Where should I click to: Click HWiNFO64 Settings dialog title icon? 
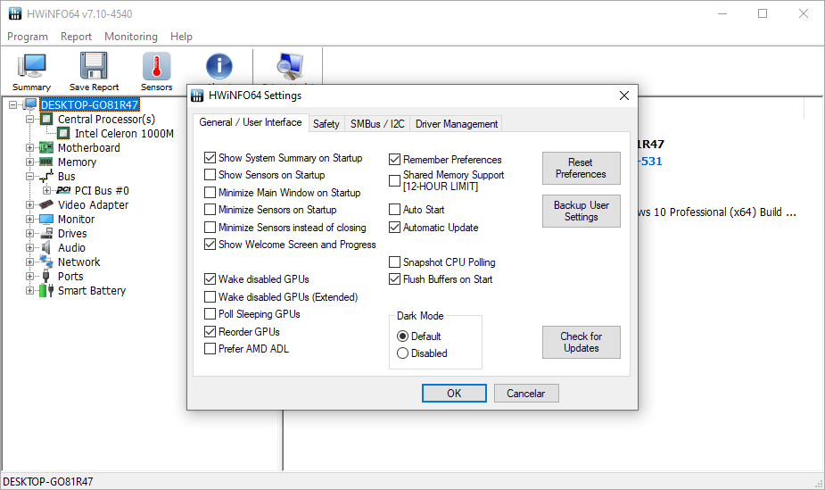pos(197,96)
